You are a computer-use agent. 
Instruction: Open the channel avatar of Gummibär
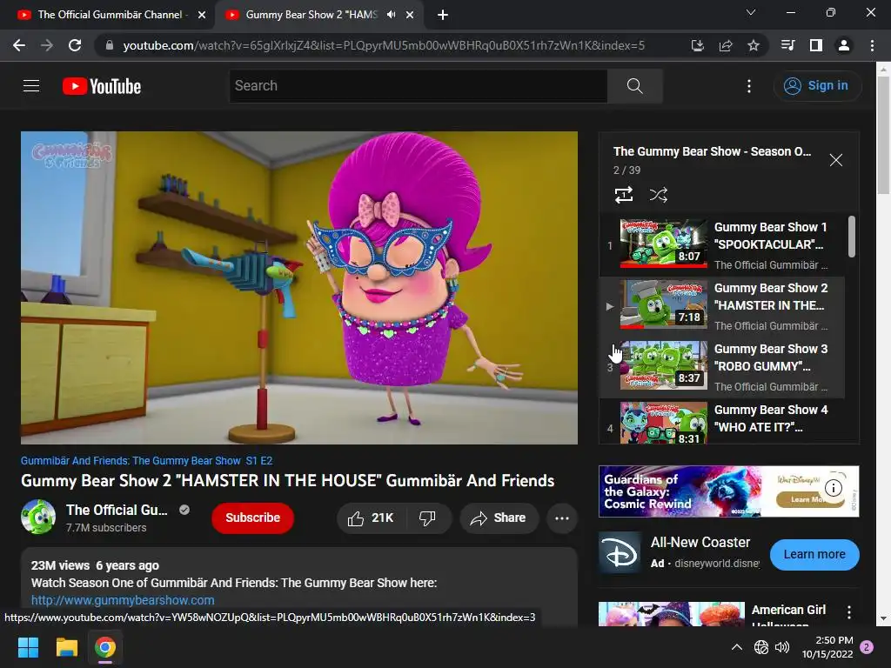[x=38, y=517]
